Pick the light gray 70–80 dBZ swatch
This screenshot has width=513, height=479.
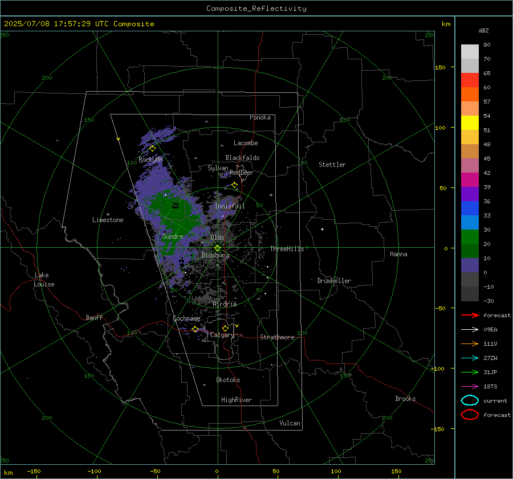[470, 52]
